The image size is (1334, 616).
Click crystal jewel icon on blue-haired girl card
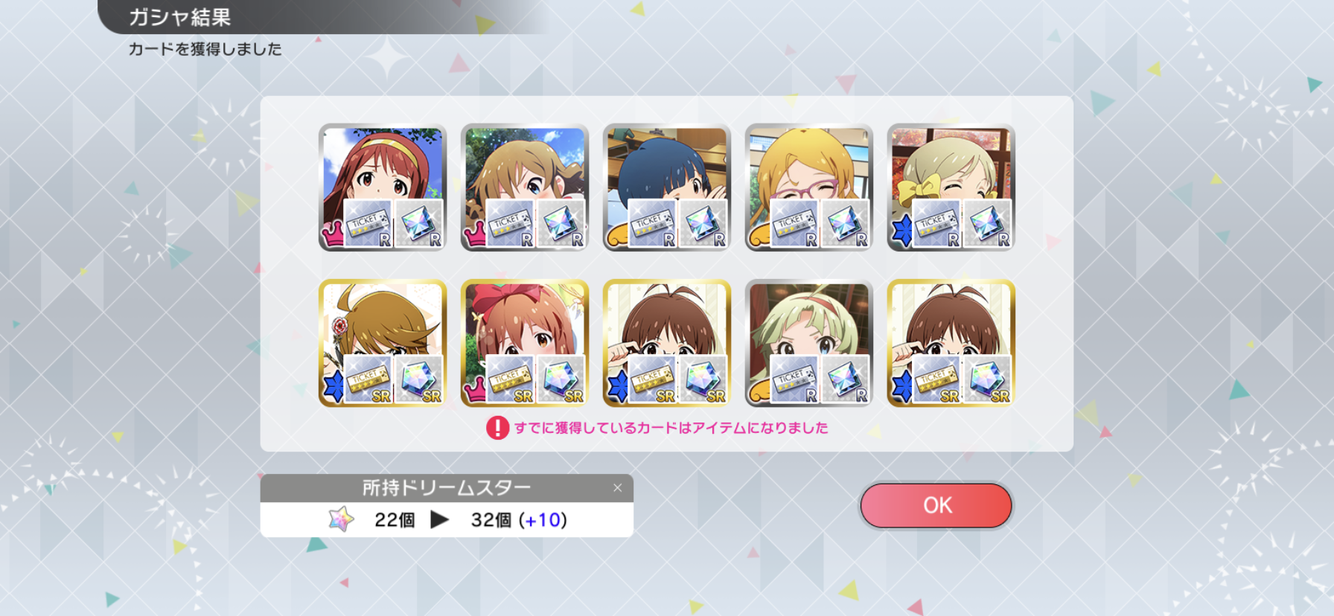[x=703, y=223]
